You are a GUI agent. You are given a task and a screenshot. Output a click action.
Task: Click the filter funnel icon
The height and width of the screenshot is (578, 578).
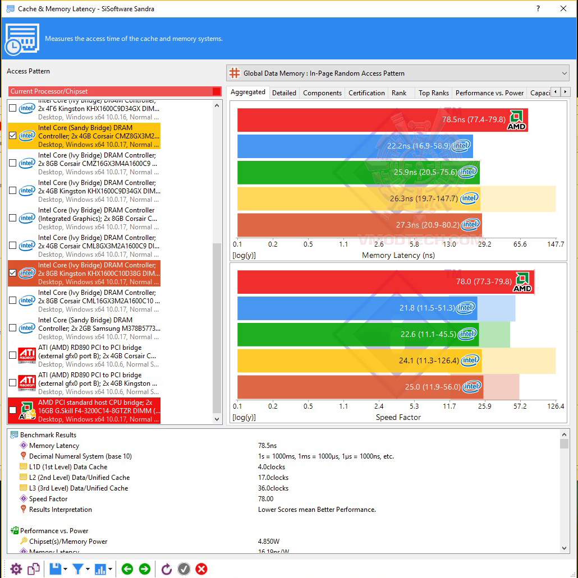(x=77, y=569)
